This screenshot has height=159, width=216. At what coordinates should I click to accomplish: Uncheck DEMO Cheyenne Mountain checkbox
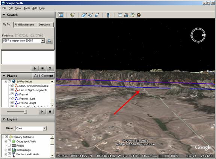pos(12,85)
